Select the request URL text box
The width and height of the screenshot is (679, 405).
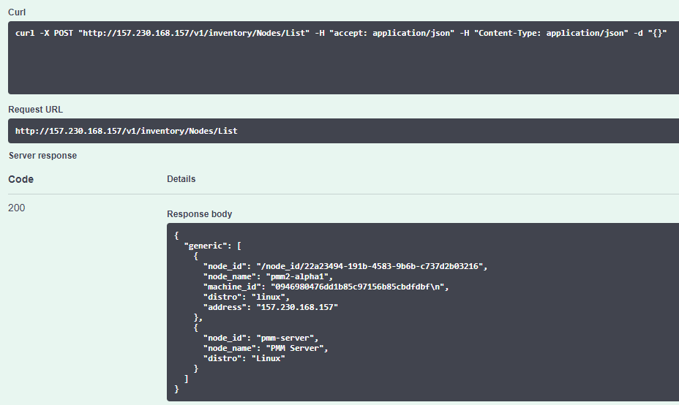pyautogui.click(x=344, y=132)
